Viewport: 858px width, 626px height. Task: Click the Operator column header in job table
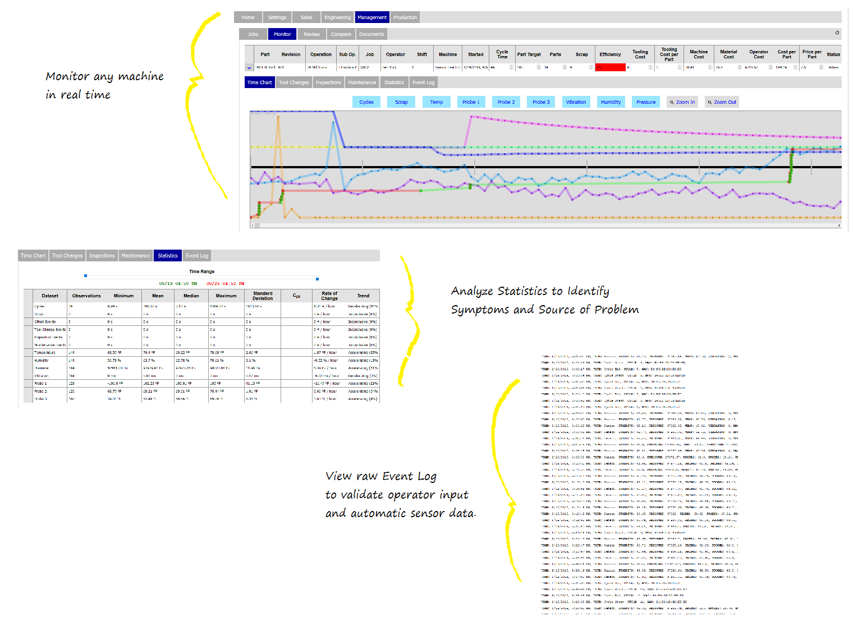(396, 54)
